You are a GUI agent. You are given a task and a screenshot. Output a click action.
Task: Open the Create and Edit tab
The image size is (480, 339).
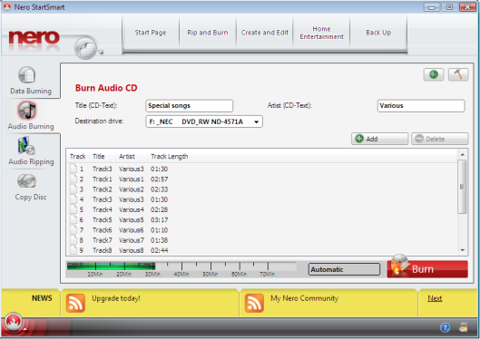pos(264,33)
